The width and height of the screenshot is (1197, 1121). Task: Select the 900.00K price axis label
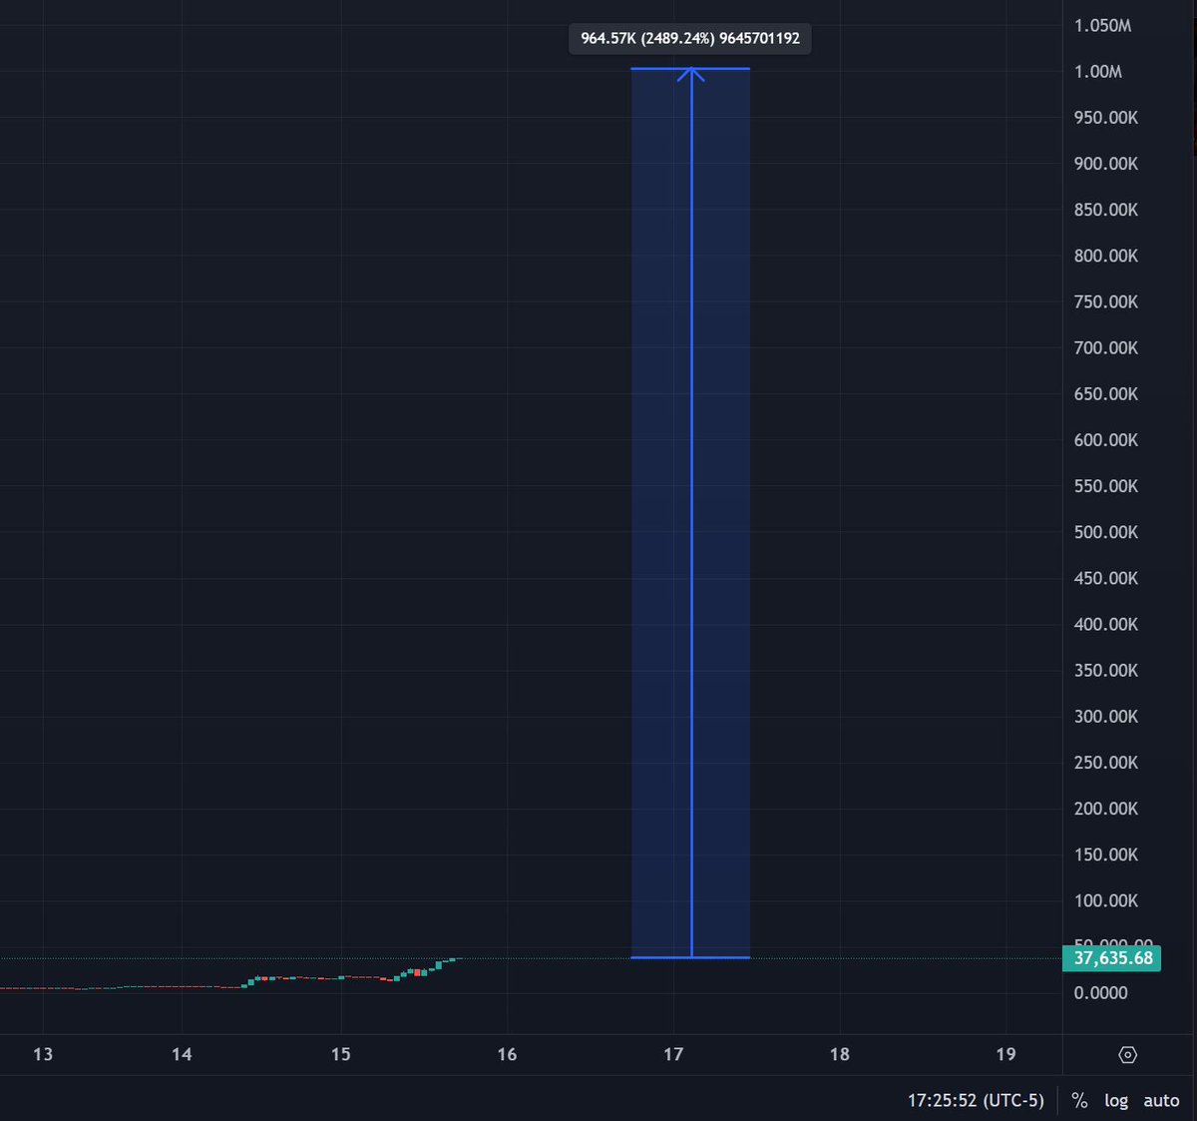click(1105, 164)
